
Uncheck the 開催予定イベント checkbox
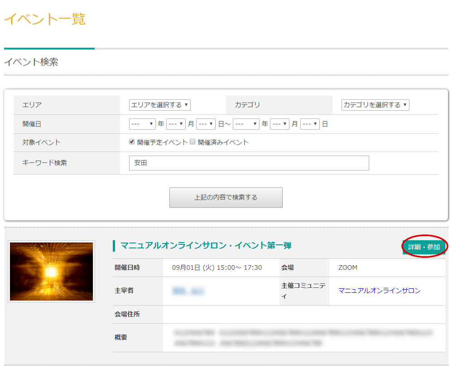click(x=132, y=142)
